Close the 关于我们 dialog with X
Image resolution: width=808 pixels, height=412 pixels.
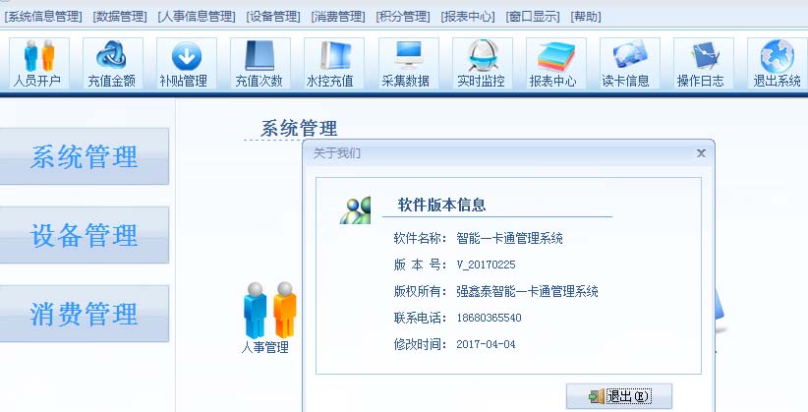(x=701, y=153)
